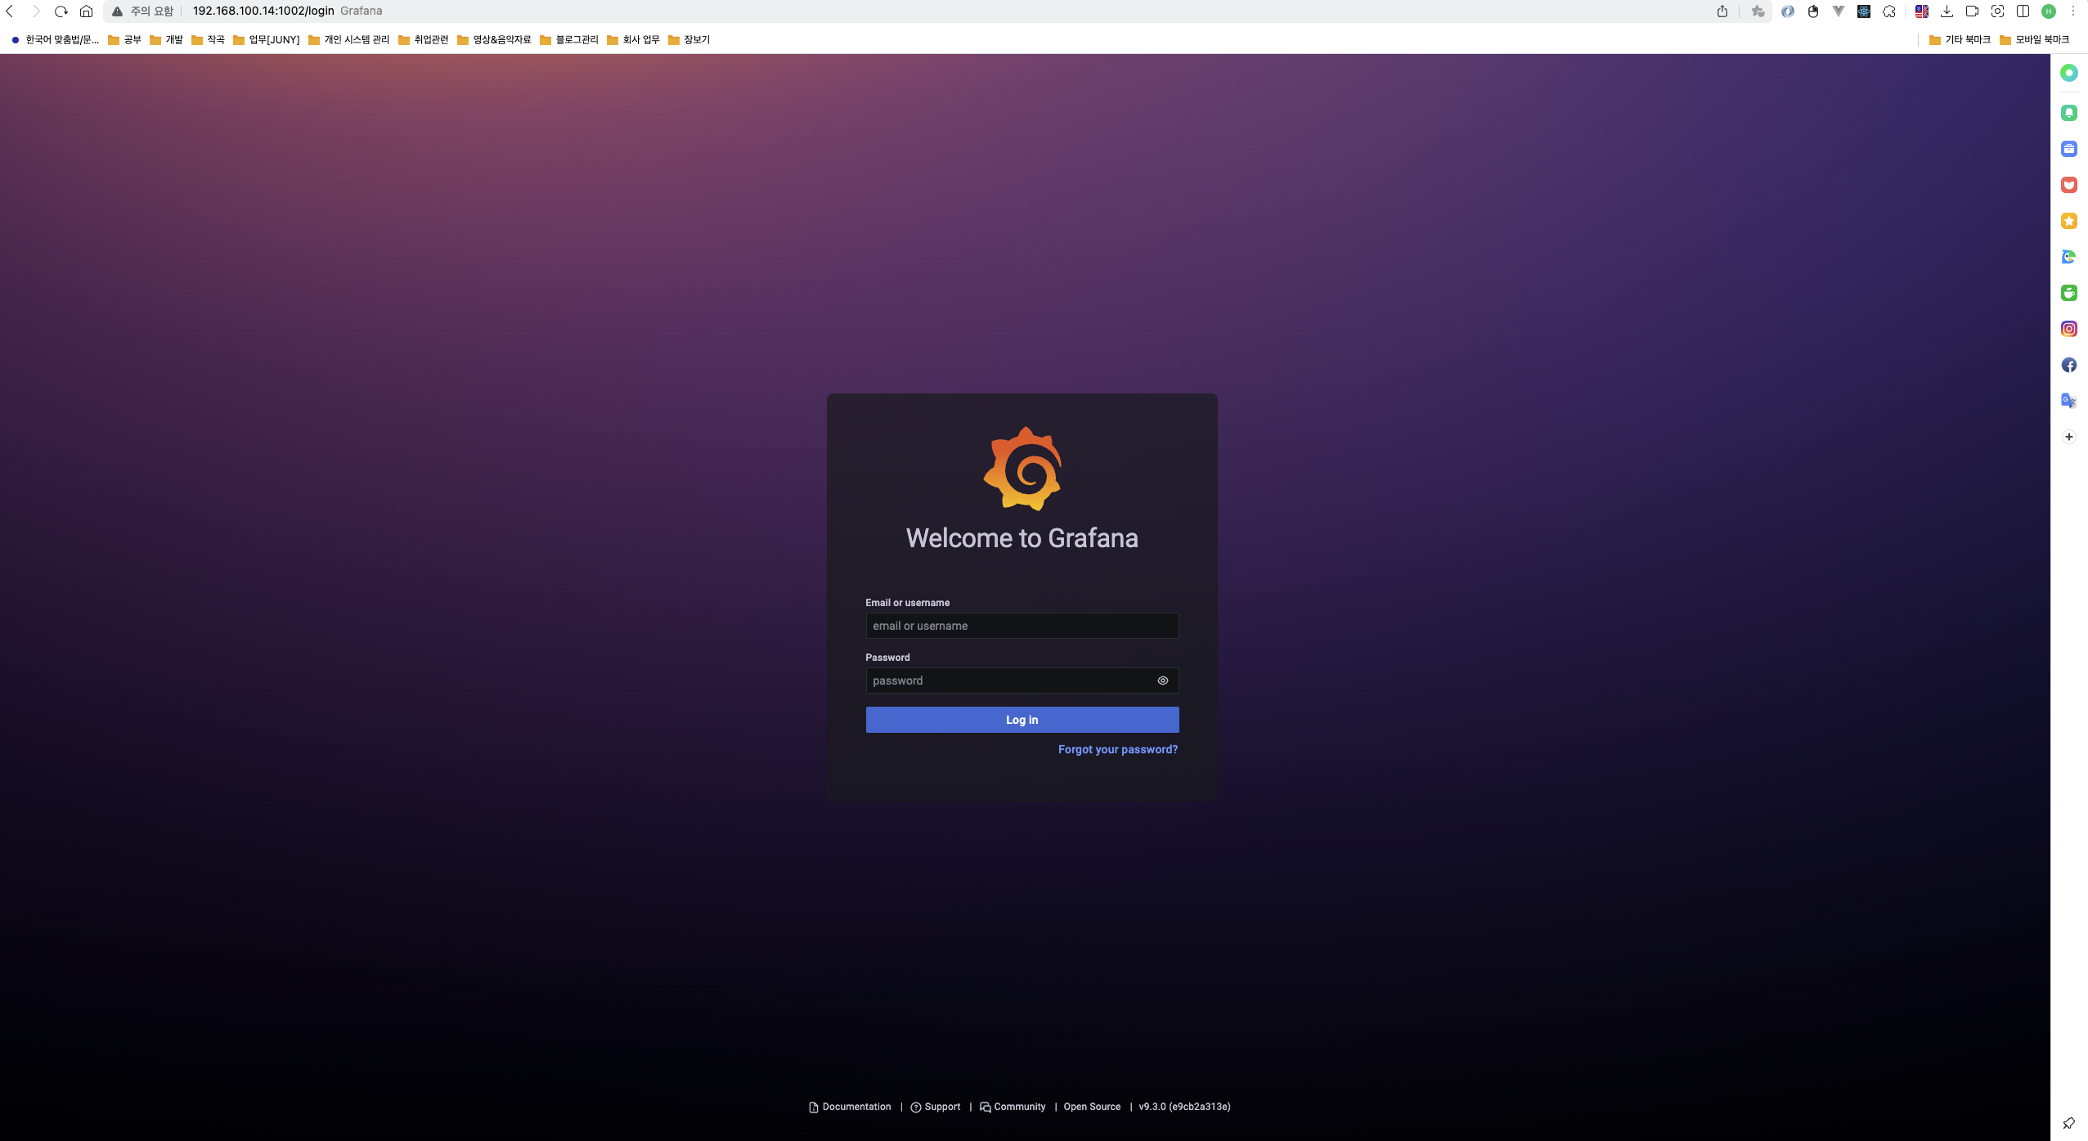Open Forgot your password link
2088x1141 pixels.
1117,749
